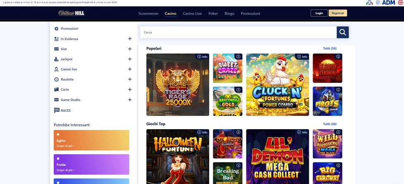
Task: Click the Cerca search field
Action: tap(238, 32)
